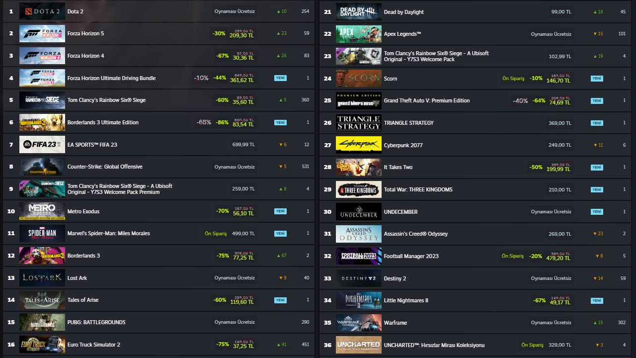Image resolution: width=636 pixels, height=358 pixels.
Task: Click the orange down arrow 23 on Assassin's Creed Odyssey
Action: 598,234
